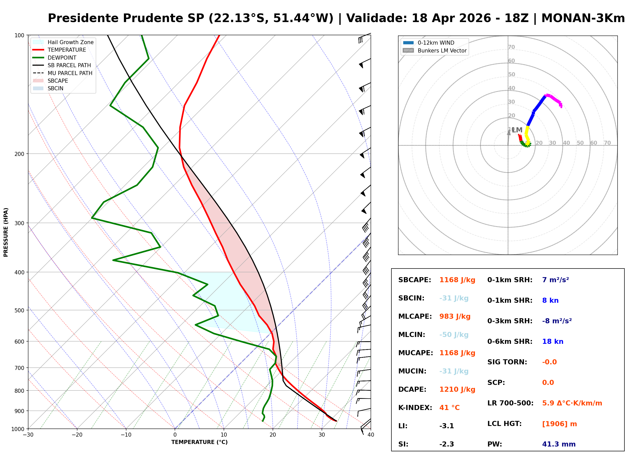The width and height of the screenshot is (629, 464).
Task: Click the 500 tick on pressure axis
Action: [19, 310]
